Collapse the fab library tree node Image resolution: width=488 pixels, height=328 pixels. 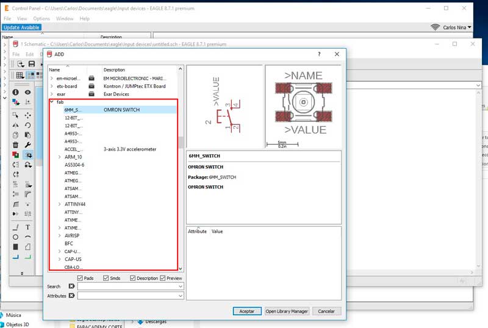point(52,102)
